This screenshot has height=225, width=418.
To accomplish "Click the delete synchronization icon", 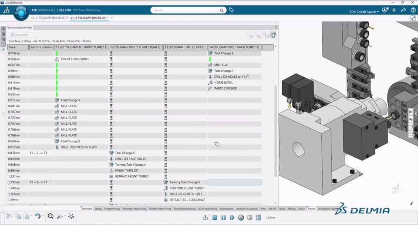I will (x=257, y=35).
